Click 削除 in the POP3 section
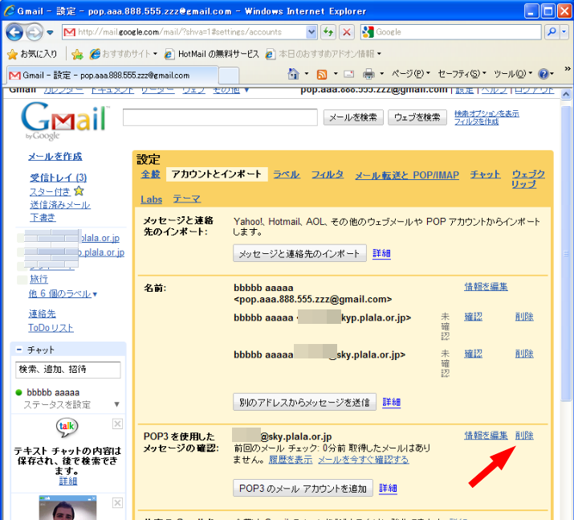This screenshot has width=574, height=520. (x=524, y=436)
